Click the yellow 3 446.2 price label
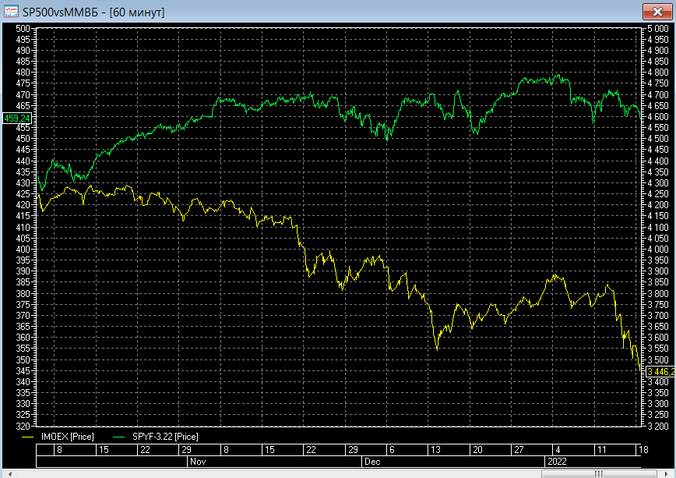Image resolution: width=676 pixels, height=478 pixels. pos(660,371)
